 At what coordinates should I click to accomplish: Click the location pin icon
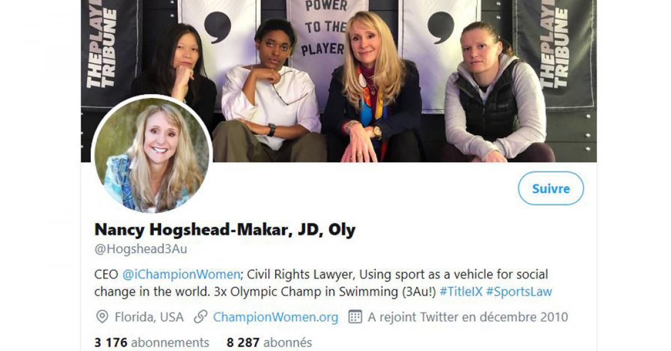(x=102, y=317)
